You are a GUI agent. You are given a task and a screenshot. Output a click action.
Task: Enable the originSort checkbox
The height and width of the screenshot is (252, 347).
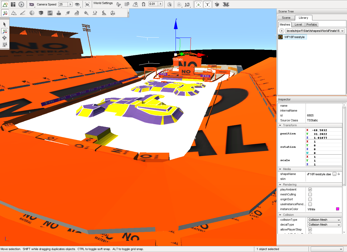point(310,199)
